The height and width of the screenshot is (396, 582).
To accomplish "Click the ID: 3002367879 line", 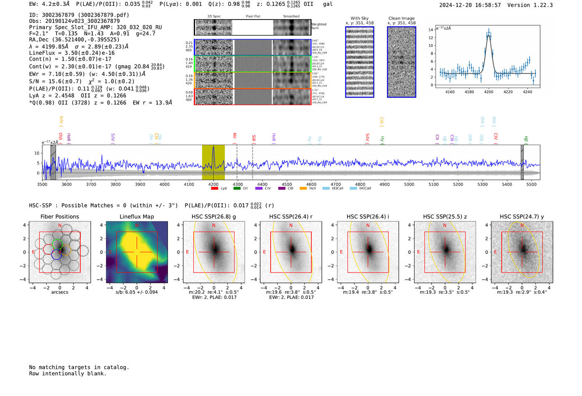I will [x=79, y=15].
